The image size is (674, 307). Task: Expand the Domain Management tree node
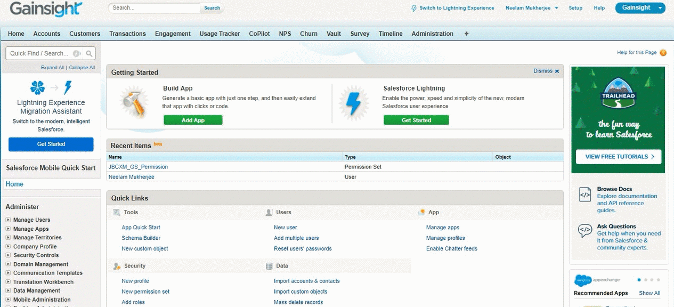[8, 264]
